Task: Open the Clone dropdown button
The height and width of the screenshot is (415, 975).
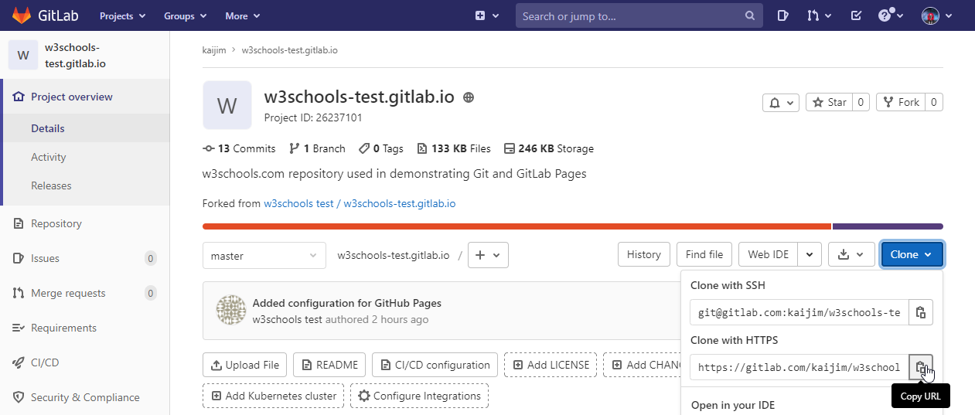Action: pyautogui.click(x=912, y=254)
